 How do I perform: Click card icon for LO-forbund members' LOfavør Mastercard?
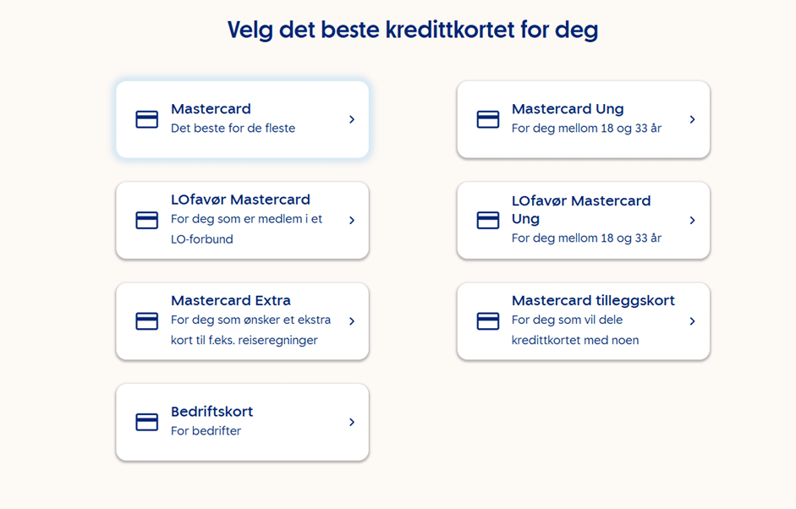(x=147, y=220)
